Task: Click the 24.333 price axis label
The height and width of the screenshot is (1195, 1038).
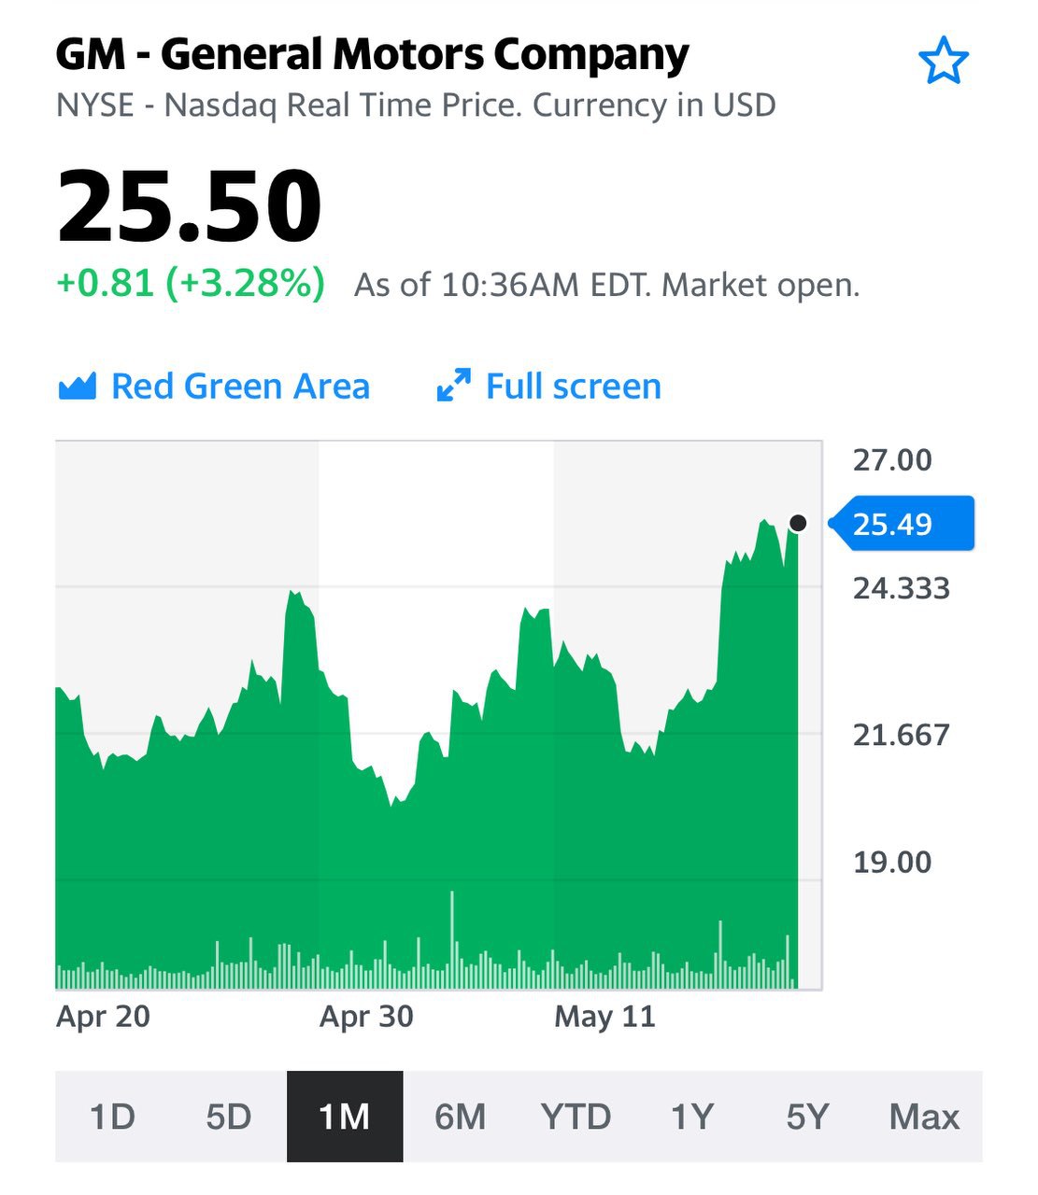Action: tap(902, 588)
